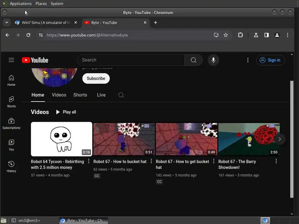Viewport: 299px width, 224px height.
Task: Toggle the browser side panel
Action: point(267,35)
